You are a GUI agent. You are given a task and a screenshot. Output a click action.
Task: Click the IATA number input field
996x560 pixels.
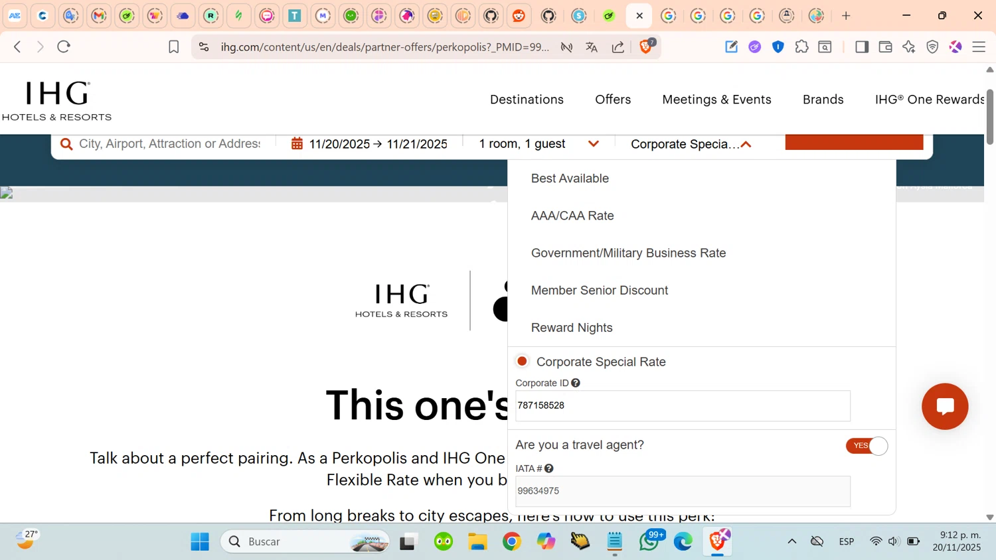(x=683, y=491)
